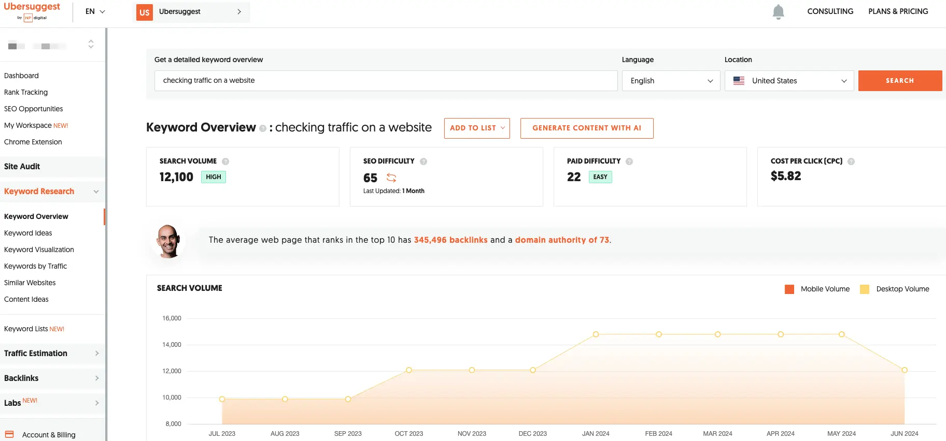946x441 pixels.
Task: Expand the Add To List dropdown
Action: (x=477, y=128)
